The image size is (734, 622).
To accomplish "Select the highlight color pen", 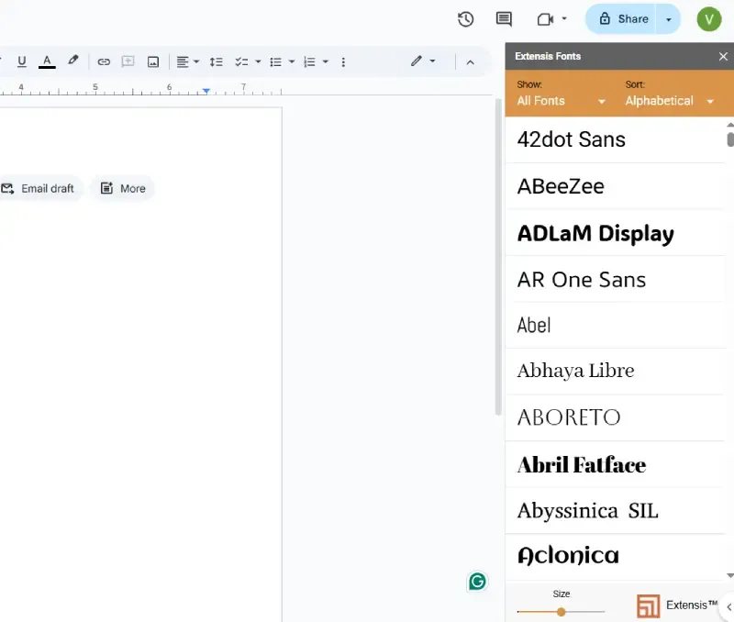I will click(72, 61).
